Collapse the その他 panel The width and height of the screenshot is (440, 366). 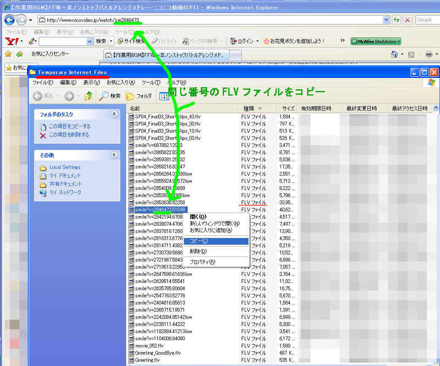coord(114,155)
